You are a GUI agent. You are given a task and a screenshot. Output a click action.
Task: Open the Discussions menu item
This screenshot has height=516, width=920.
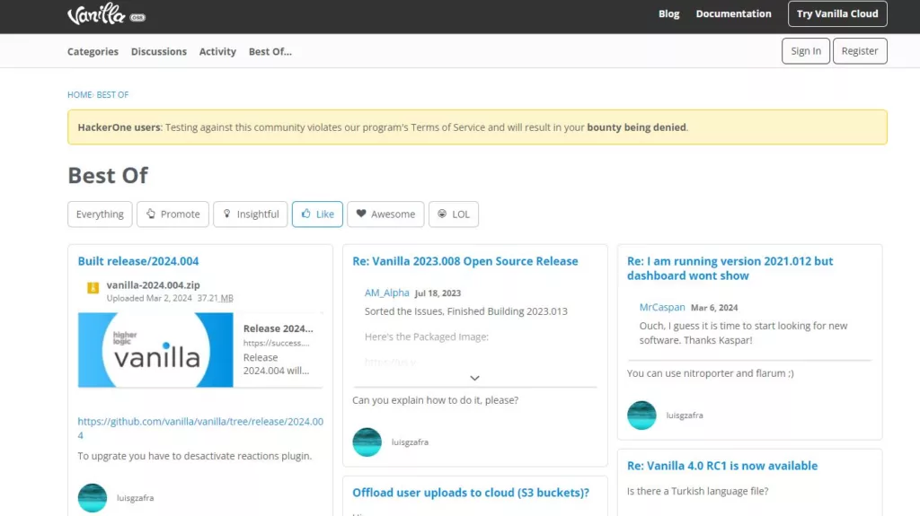pyautogui.click(x=158, y=52)
